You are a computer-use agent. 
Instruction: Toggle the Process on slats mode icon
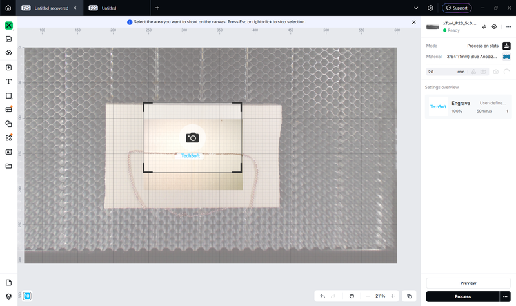coord(506,46)
